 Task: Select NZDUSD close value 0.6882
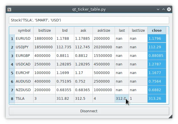tap(157, 90)
